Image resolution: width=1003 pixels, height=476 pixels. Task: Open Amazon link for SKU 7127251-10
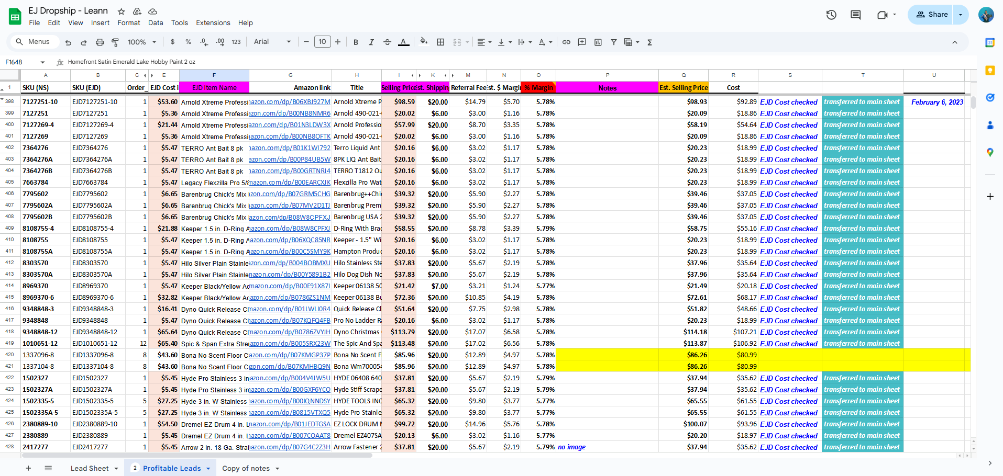click(290, 102)
